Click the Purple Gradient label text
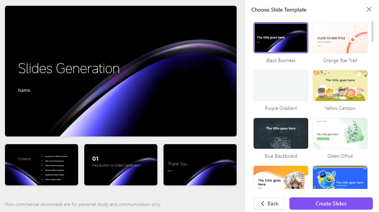Viewport: 379px width, 212px height. [x=281, y=108]
